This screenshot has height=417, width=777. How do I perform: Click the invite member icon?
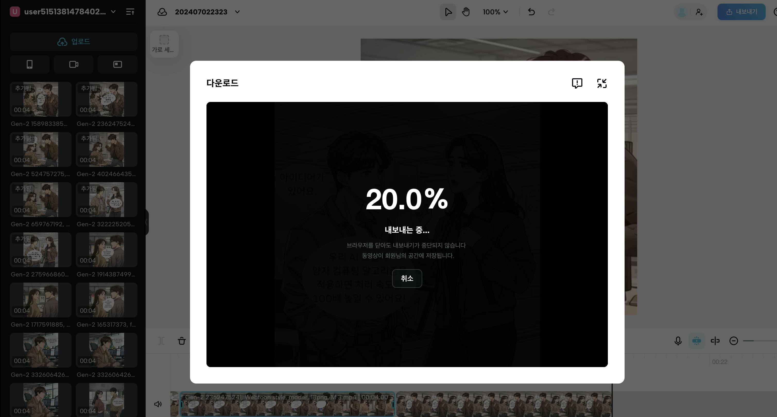[699, 12]
